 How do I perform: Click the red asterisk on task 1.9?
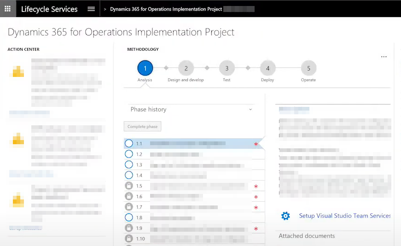tap(256, 228)
